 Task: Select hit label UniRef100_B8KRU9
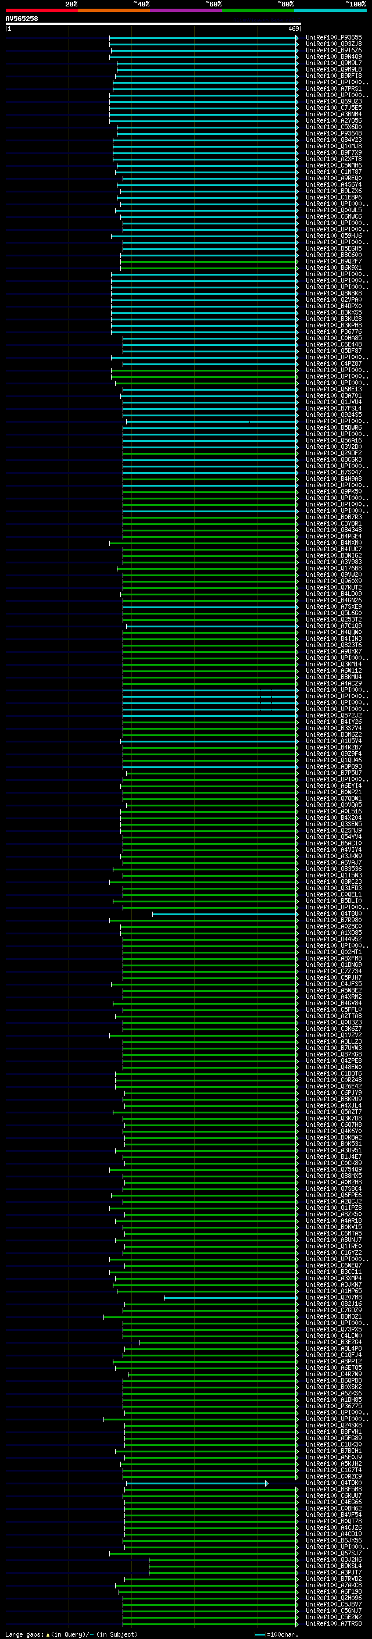334,1099
